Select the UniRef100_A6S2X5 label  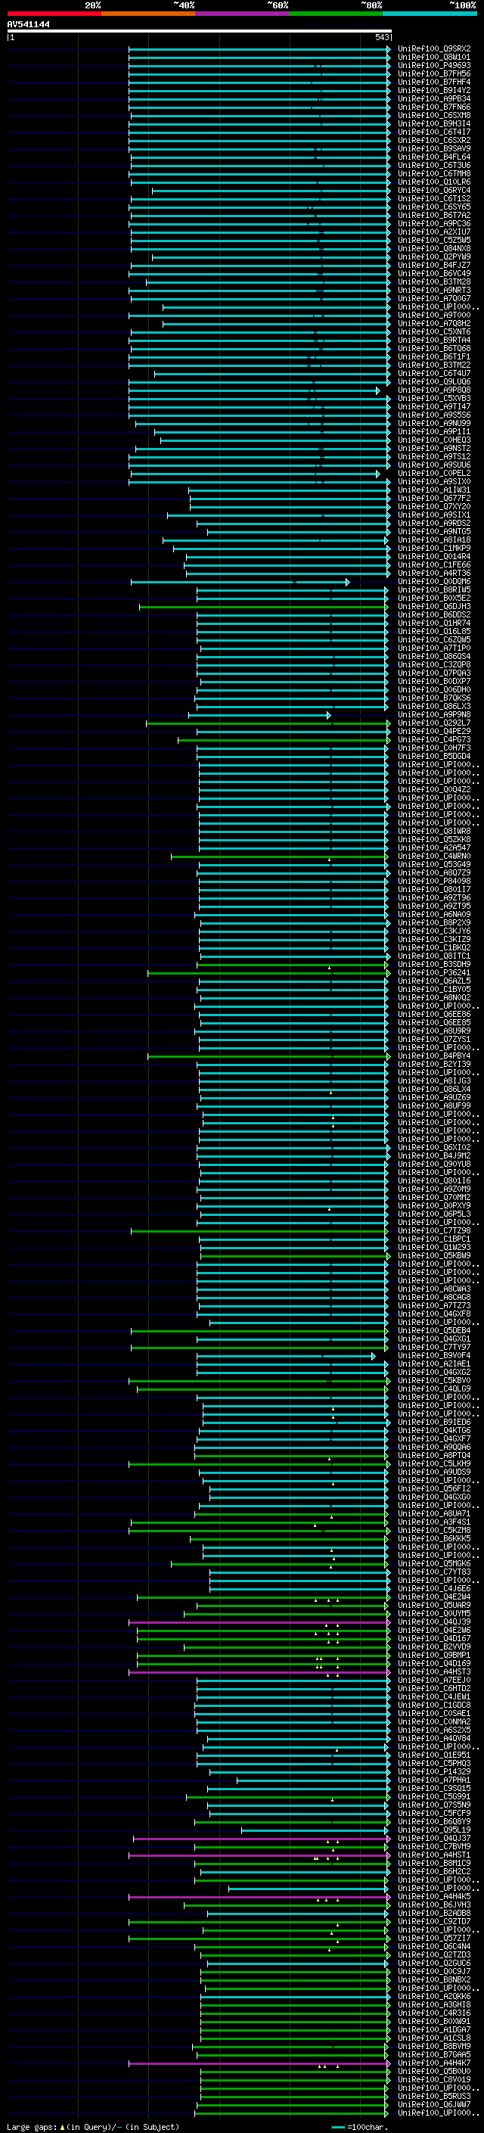pos(434,1730)
